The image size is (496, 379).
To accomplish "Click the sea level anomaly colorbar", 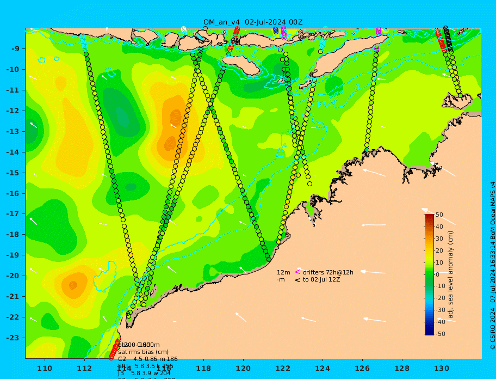I will [x=430, y=274].
